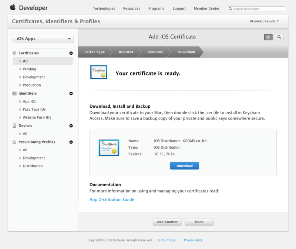Click the plus add certificate icon
This screenshot has width=296, height=249.
[268, 37]
